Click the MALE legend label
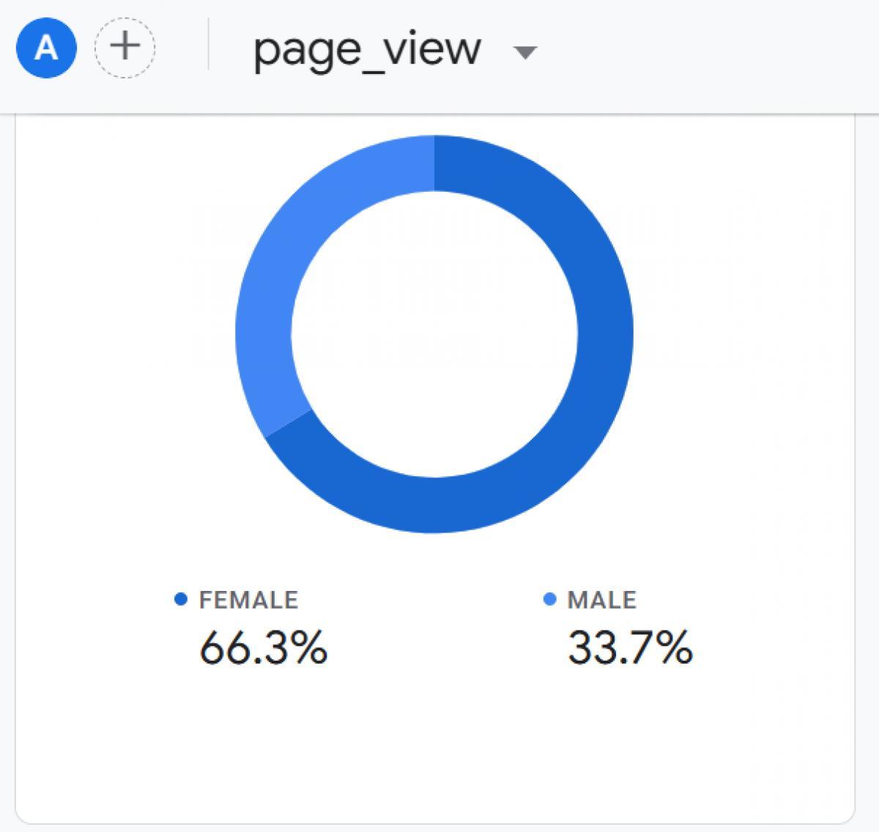The height and width of the screenshot is (832, 879). pos(601,600)
